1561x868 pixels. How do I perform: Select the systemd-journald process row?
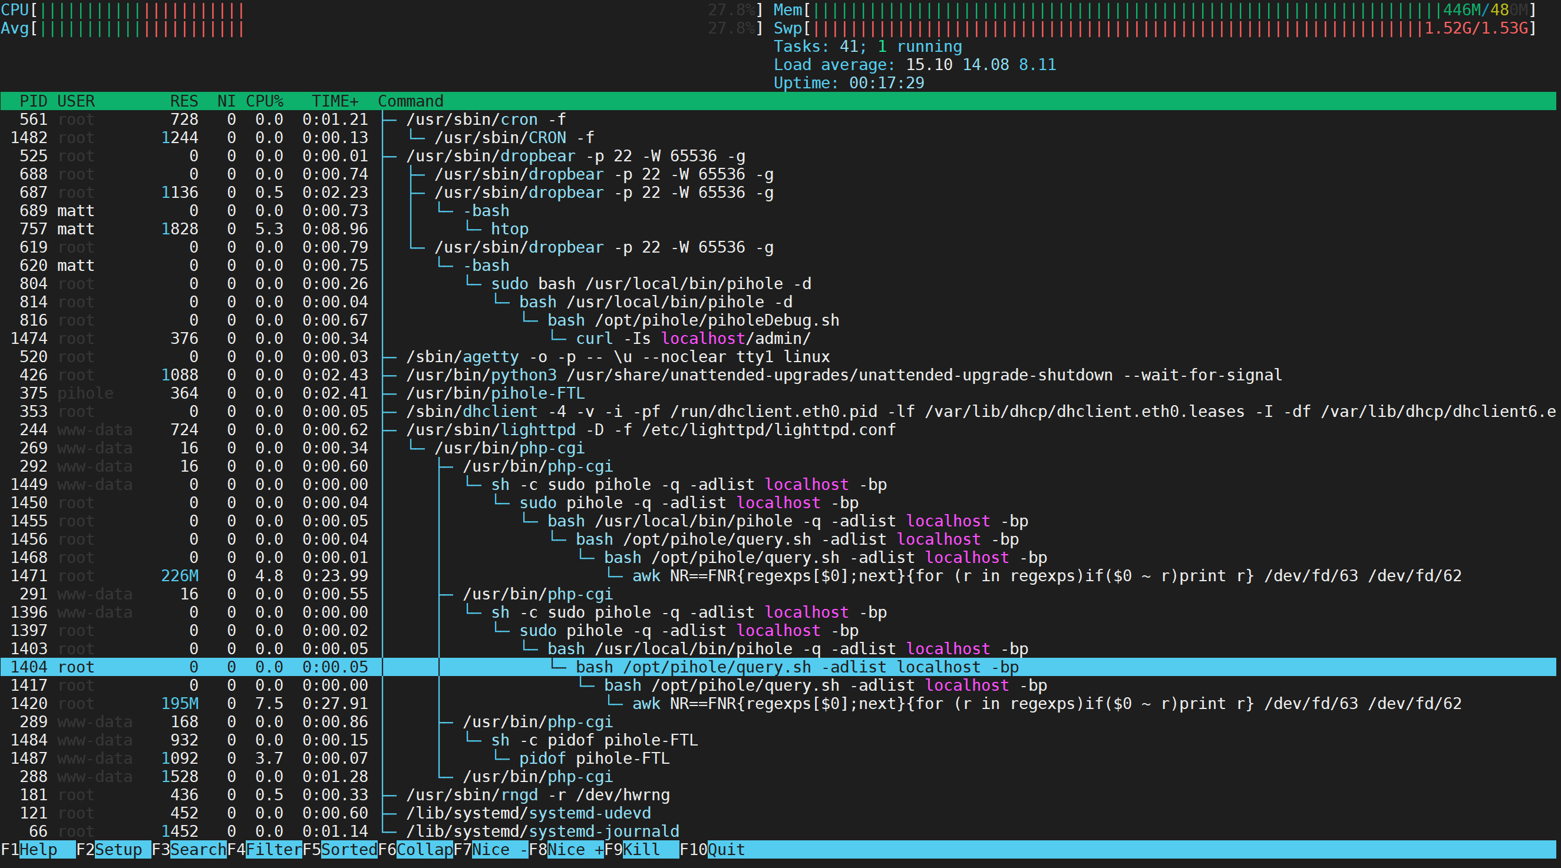[x=778, y=831]
